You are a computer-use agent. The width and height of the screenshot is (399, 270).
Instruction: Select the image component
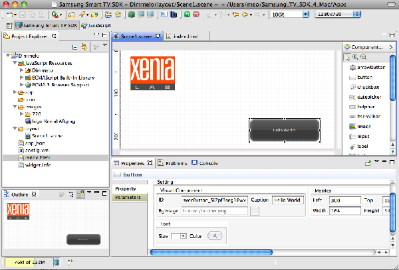(x=360, y=126)
